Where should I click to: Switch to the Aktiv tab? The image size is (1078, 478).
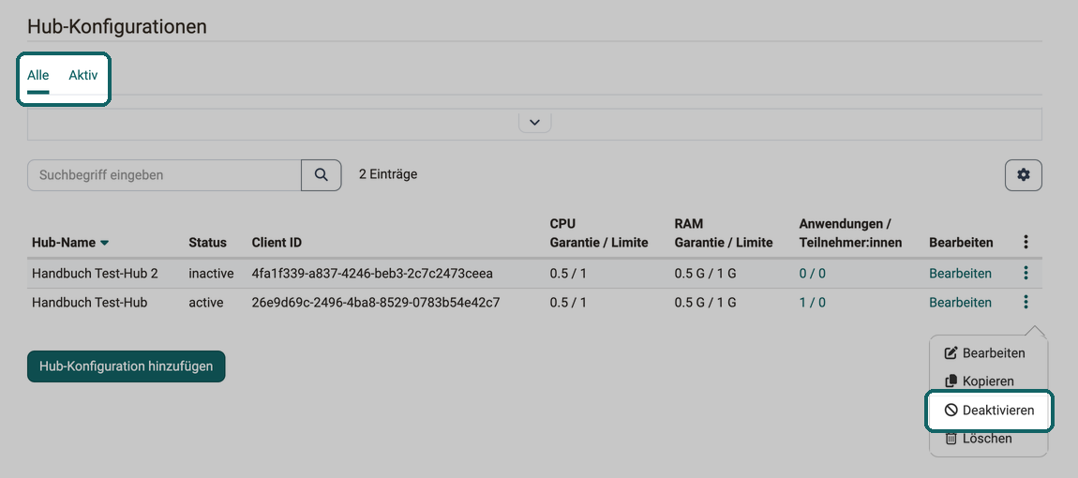[83, 75]
